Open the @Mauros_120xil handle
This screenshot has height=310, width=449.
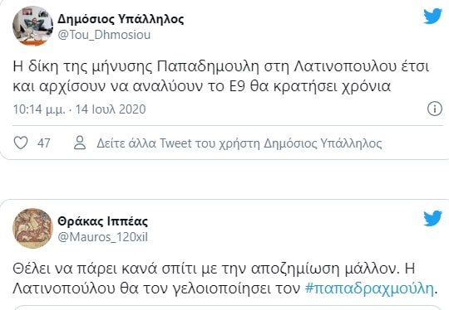point(103,237)
